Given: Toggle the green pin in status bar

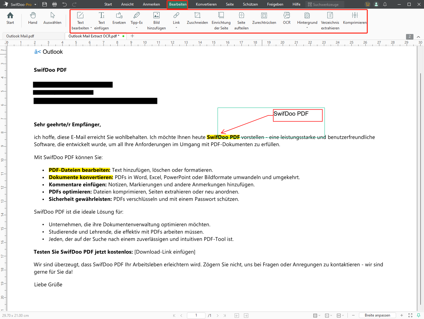Looking at the screenshot, I should coord(418,315).
